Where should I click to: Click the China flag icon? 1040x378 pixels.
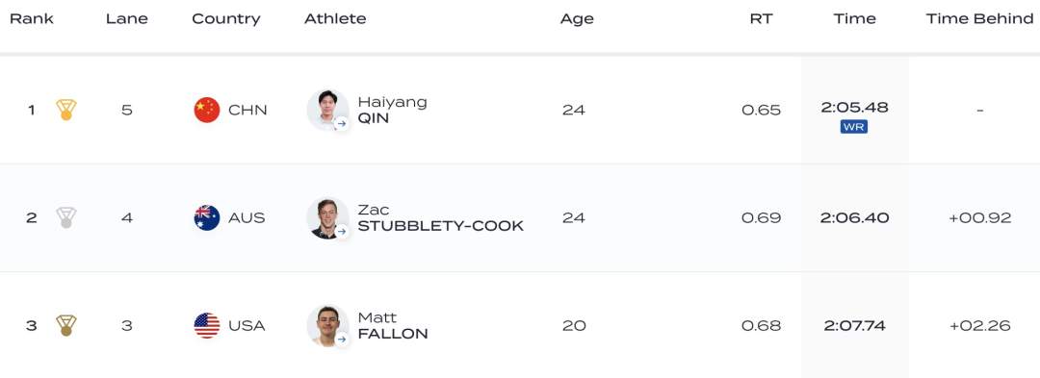207,110
